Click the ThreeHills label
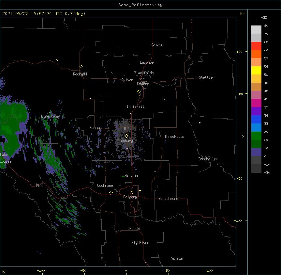 click(x=174, y=137)
